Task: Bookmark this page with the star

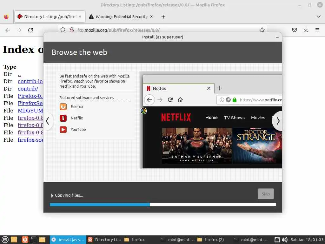Action: click(262, 30)
